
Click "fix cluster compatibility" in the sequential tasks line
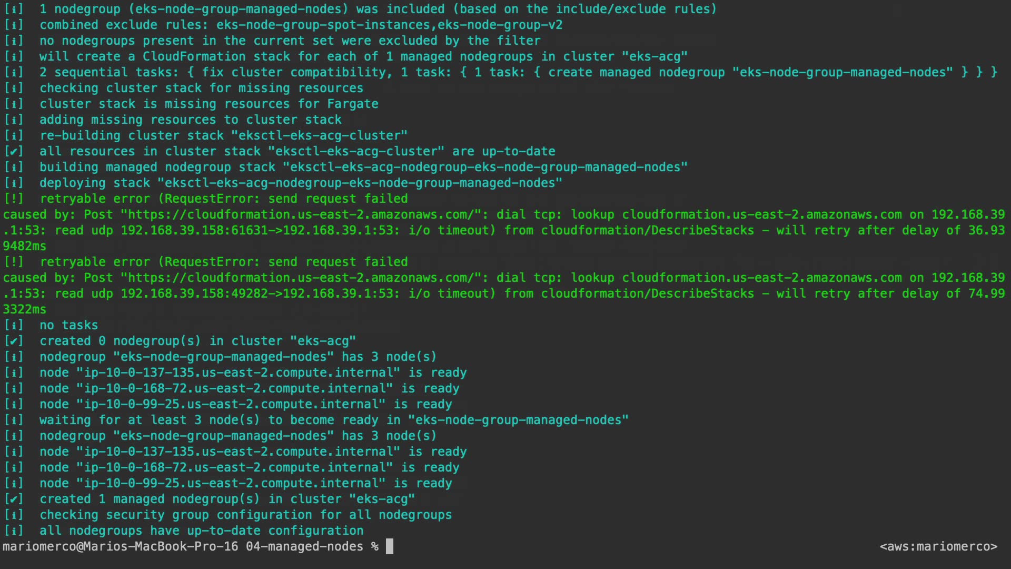click(x=294, y=73)
